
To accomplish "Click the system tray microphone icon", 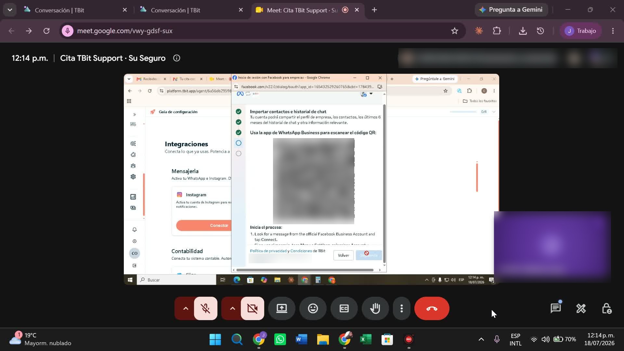I will click(x=497, y=339).
